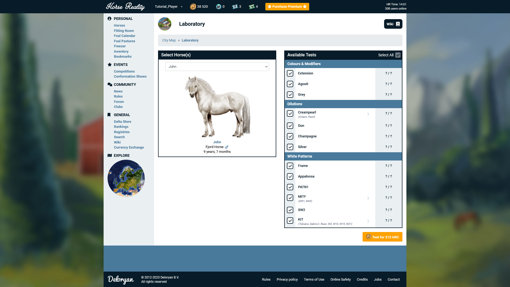Open the Wiki page for the Laboratory
The image size is (510, 287).
(x=393, y=24)
